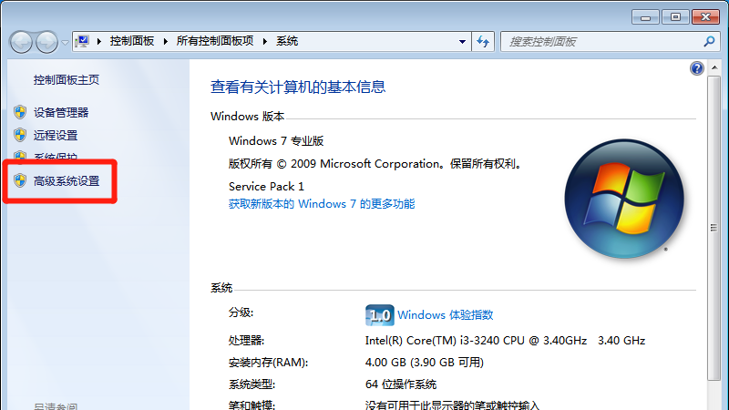This screenshot has width=729, height=410.
Task: Click 获取新版本的 Windows 7 的更多功能 link
Action: pyautogui.click(x=322, y=204)
